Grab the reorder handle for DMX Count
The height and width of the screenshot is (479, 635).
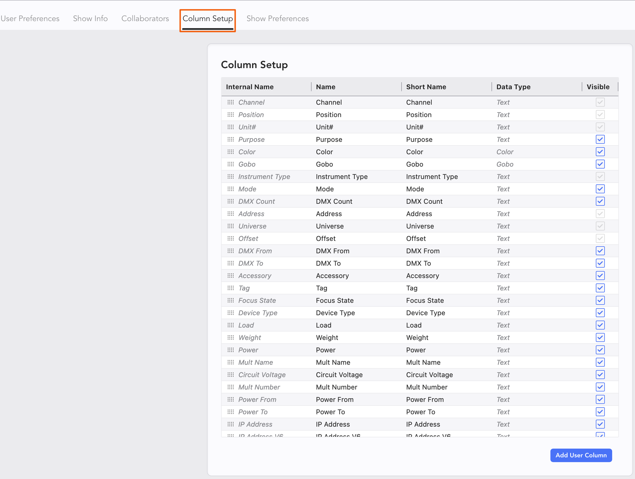coord(231,202)
